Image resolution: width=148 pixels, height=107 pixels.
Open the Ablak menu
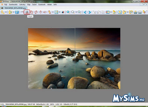pyautogui.click(x=50, y=5)
